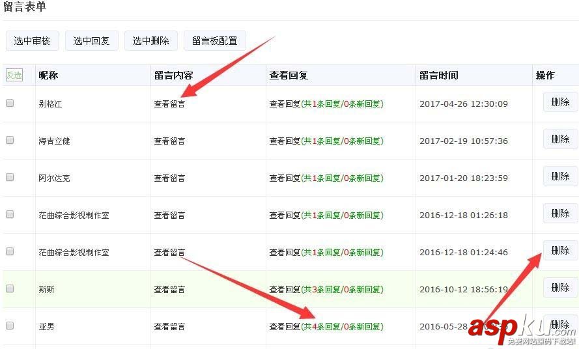View replies in the 2016-12-18 01:24:46 row
The image size is (579, 349).
click(326, 252)
